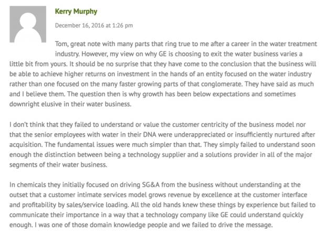Click the word "Tom," starting the comment
Screen dimensions: 336x235
[x=62, y=44]
